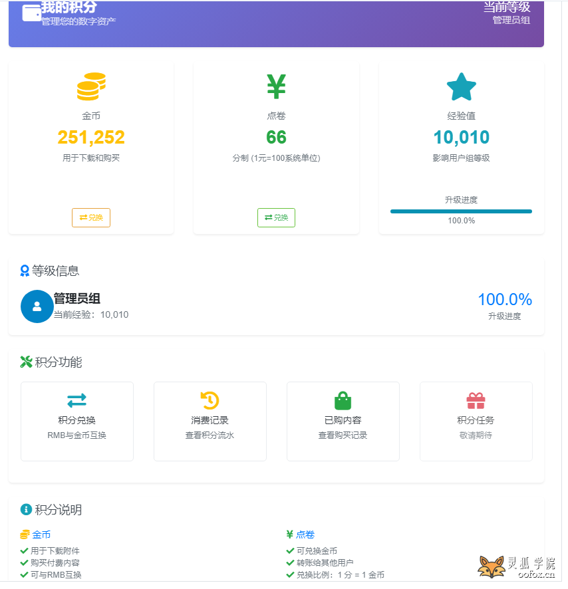Click the wallet icon in header
Image resolution: width=568 pixels, height=589 pixels.
31,13
